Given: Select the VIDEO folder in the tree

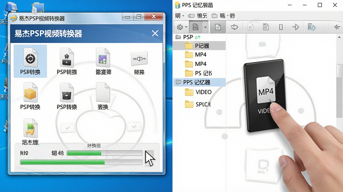Looking at the screenshot, I should tap(198, 92).
